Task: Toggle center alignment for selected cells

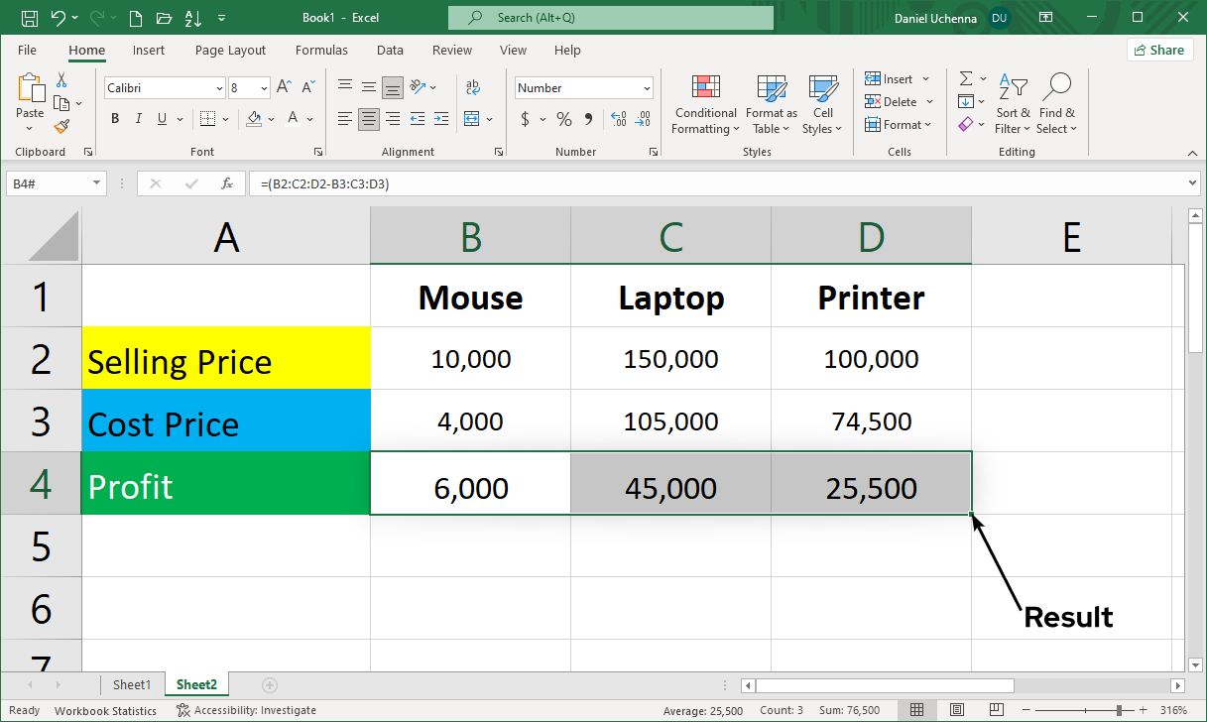Action: [368, 117]
